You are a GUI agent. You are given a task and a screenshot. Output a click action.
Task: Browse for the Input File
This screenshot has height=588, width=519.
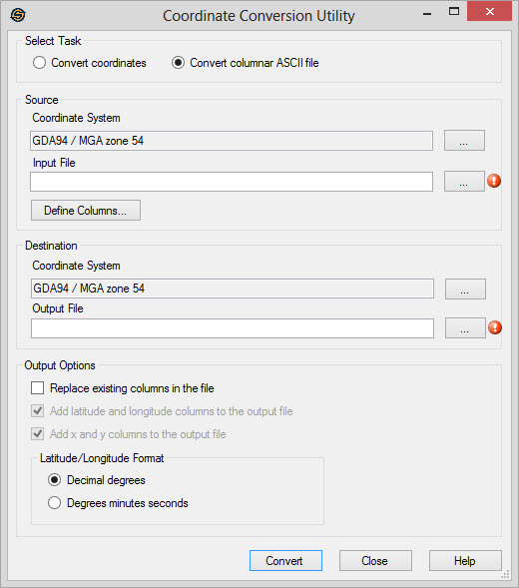pos(464,182)
